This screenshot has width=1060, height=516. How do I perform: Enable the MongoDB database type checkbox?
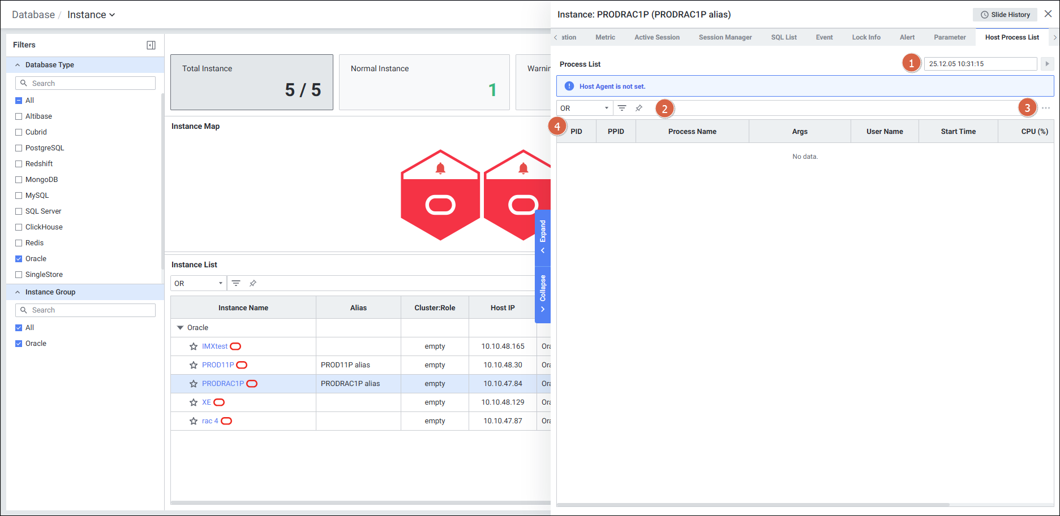point(19,180)
